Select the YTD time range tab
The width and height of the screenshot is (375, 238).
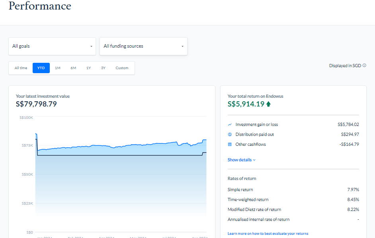[x=41, y=68]
